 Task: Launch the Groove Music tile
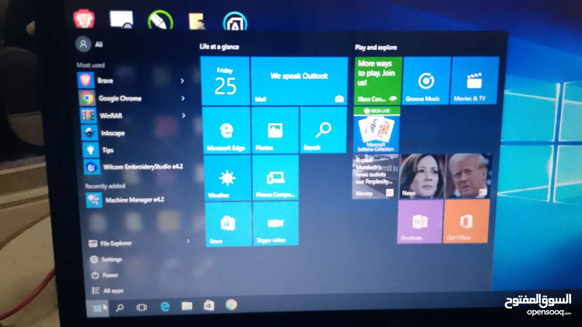(x=426, y=80)
